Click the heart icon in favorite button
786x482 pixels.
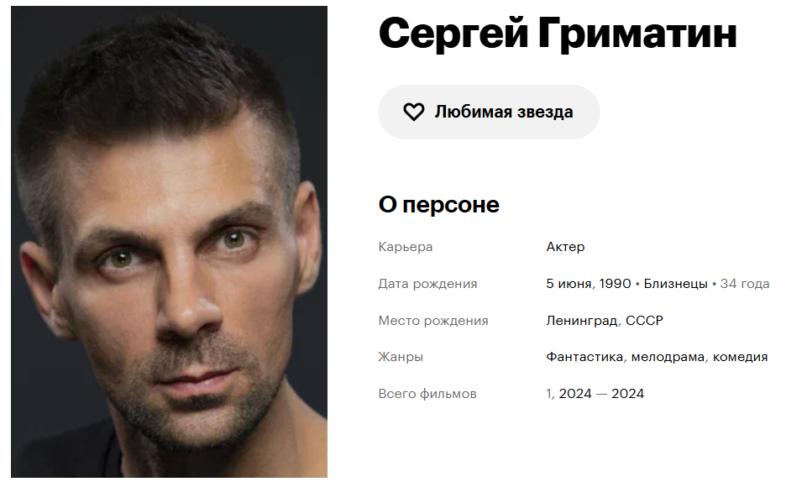(x=413, y=112)
